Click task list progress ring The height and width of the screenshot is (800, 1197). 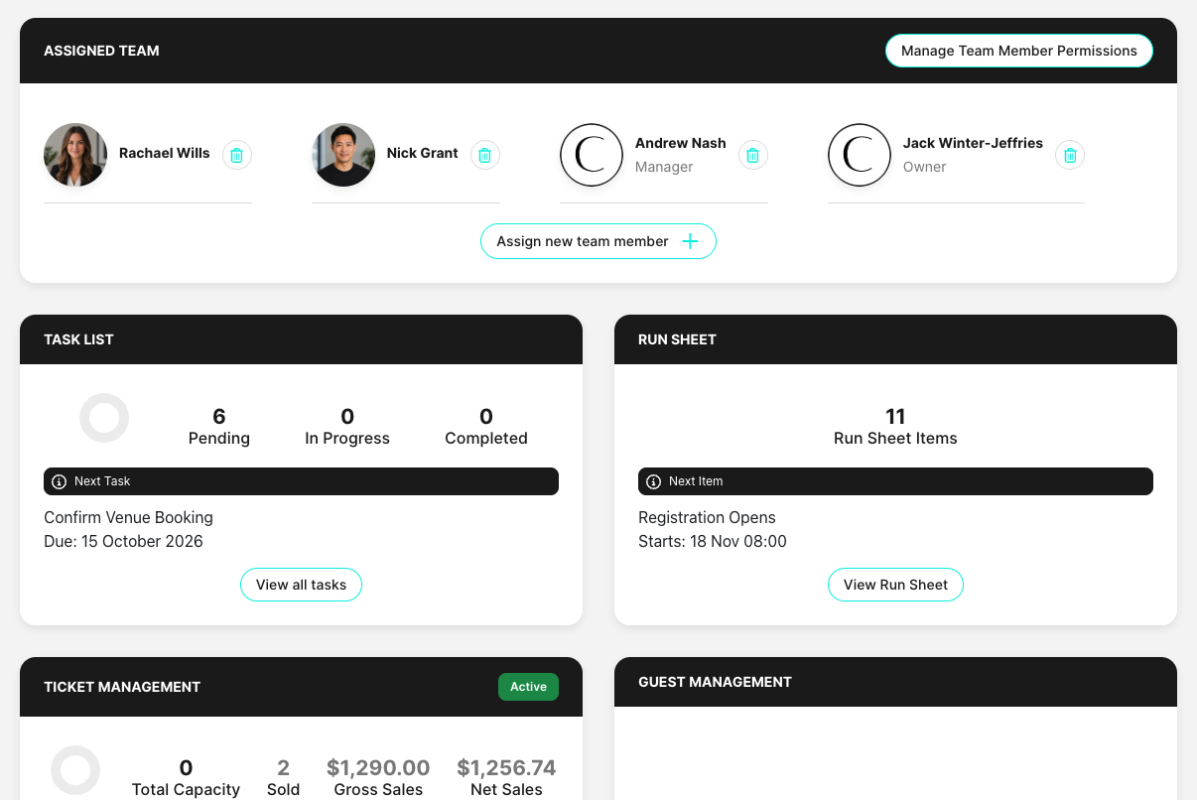[104, 418]
